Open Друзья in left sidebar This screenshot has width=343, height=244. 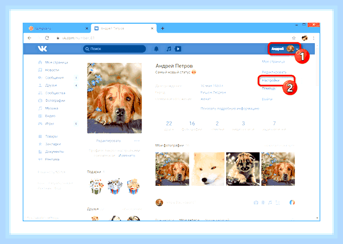[51, 85]
